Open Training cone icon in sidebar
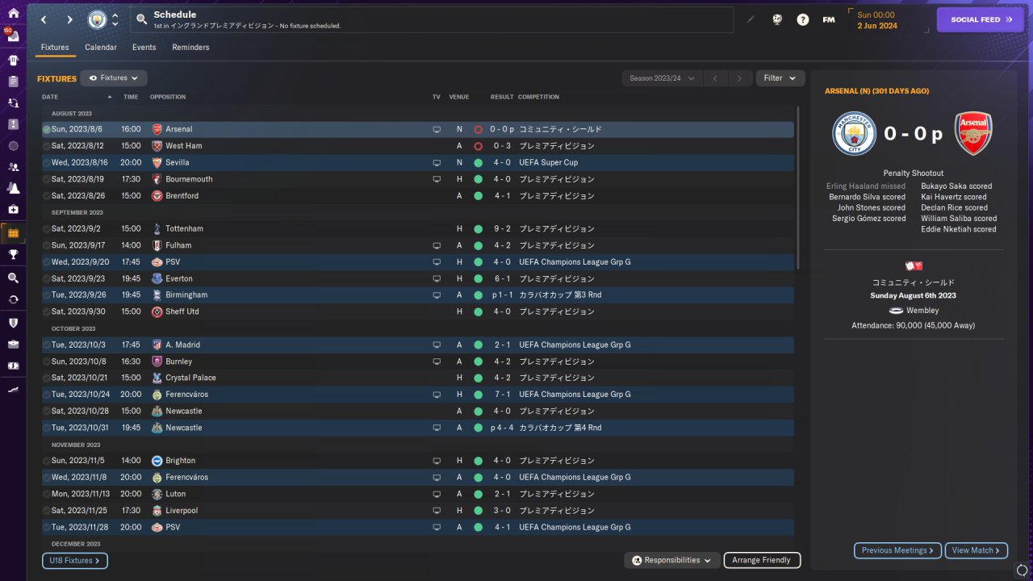1033x581 pixels. [x=13, y=188]
